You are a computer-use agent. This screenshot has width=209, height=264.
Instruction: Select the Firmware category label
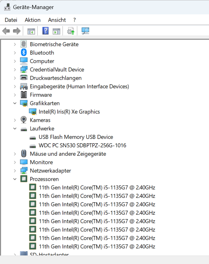41,95
